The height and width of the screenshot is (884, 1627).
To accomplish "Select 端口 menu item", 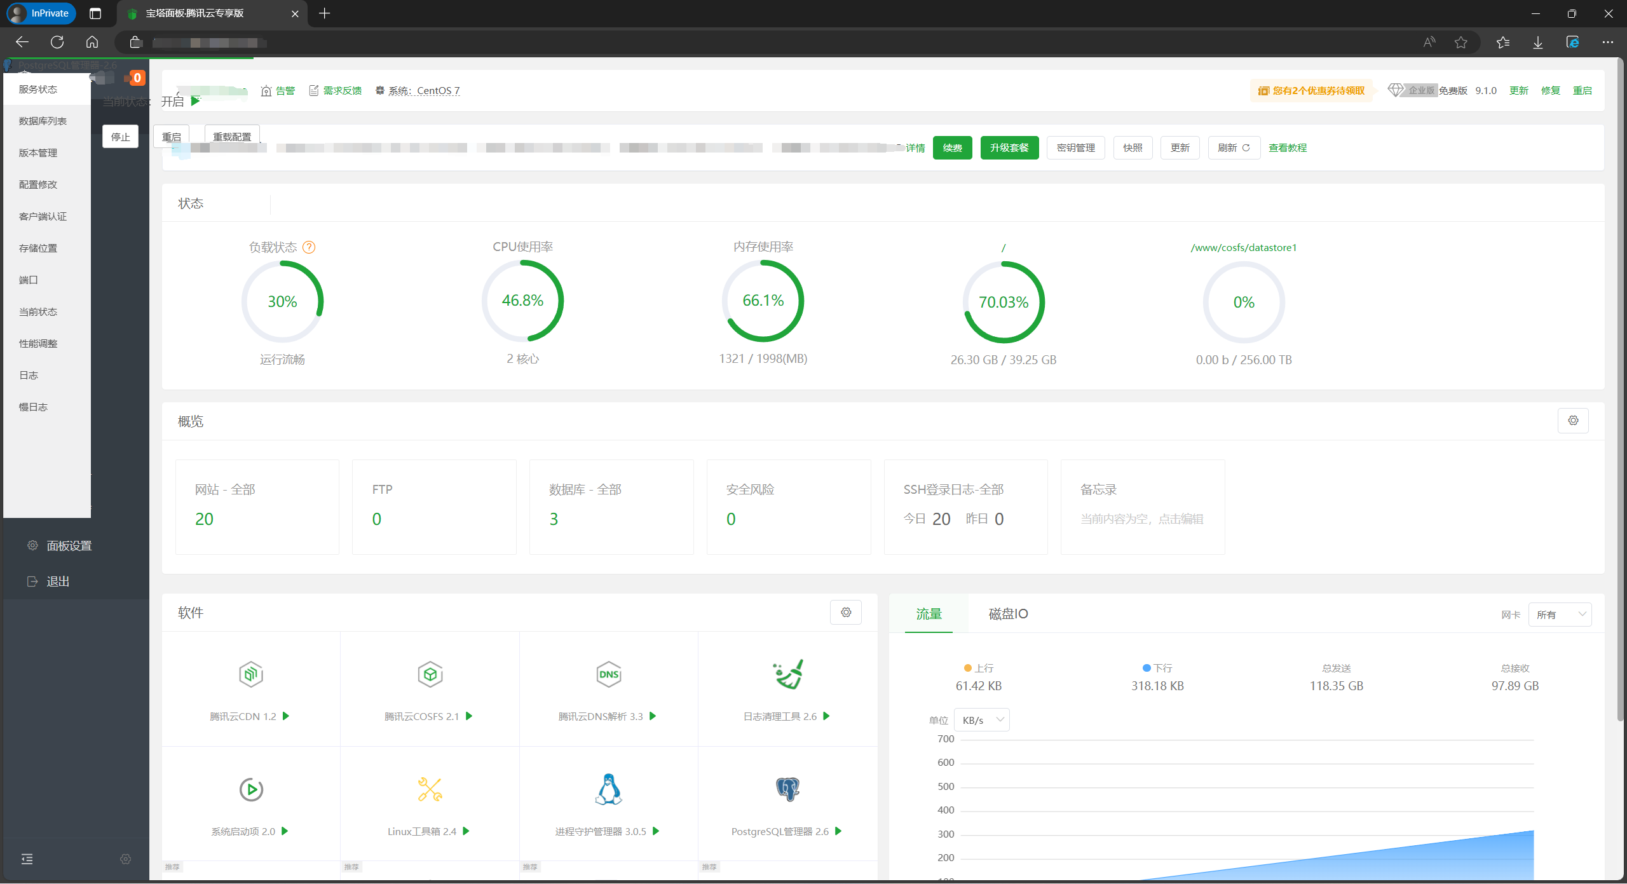I will click(47, 280).
